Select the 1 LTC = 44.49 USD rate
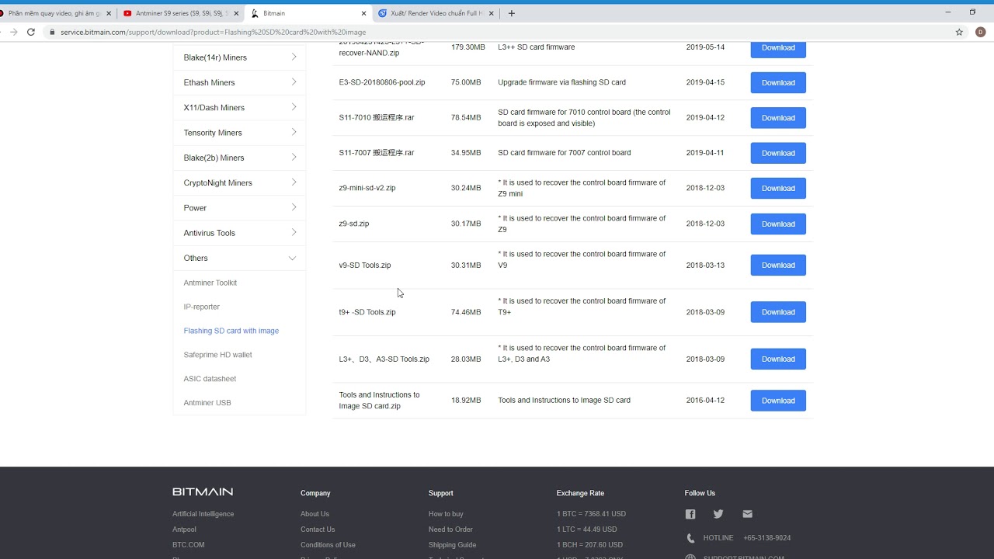Image resolution: width=994 pixels, height=559 pixels. tap(587, 529)
